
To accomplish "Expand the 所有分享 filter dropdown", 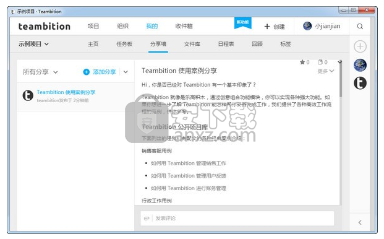I will [40, 72].
